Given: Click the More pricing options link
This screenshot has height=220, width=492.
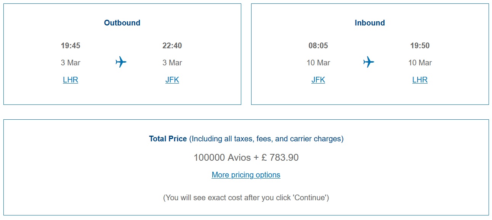Looking at the screenshot, I should tap(246, 175).
